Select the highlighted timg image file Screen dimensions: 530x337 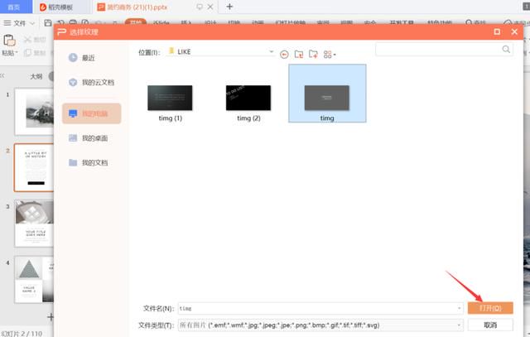(x=327, y=94)
